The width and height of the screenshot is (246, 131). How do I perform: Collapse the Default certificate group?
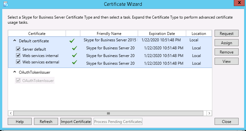coord(14,41)
